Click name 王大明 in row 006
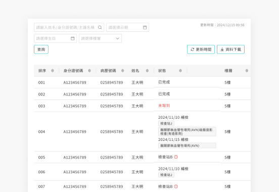The image size is (279, 192). [x=137, y=172]
